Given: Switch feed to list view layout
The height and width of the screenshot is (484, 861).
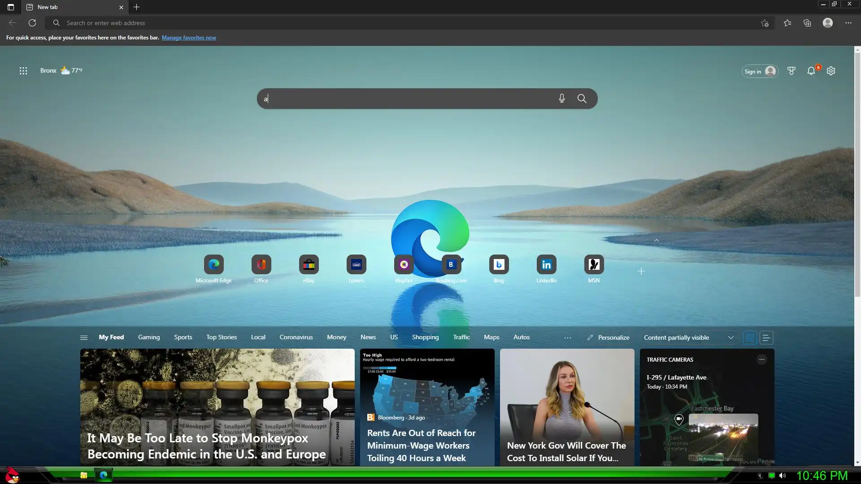Looking at the screenshot, I should (766, 337).
